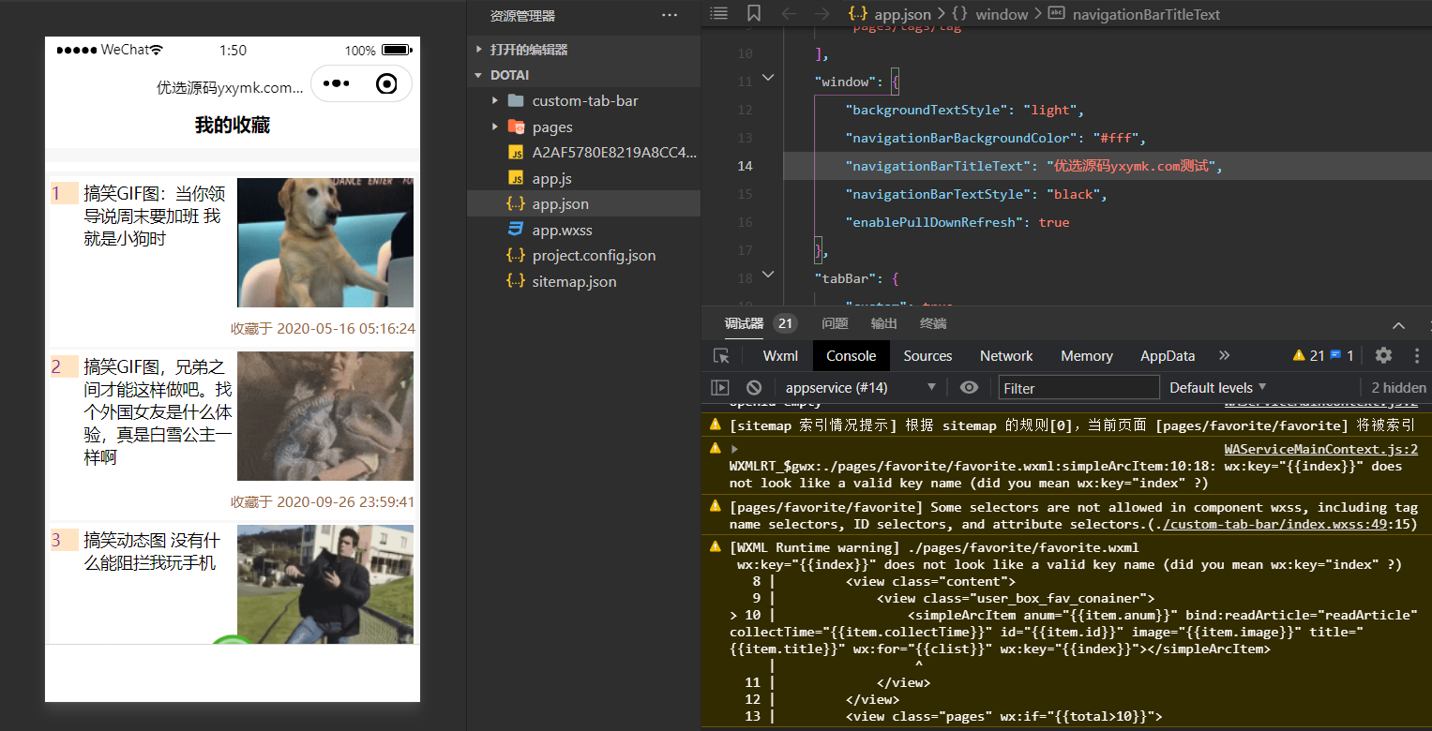
Task: Click the console Filter input field
Action: (x=1078, y=388)
